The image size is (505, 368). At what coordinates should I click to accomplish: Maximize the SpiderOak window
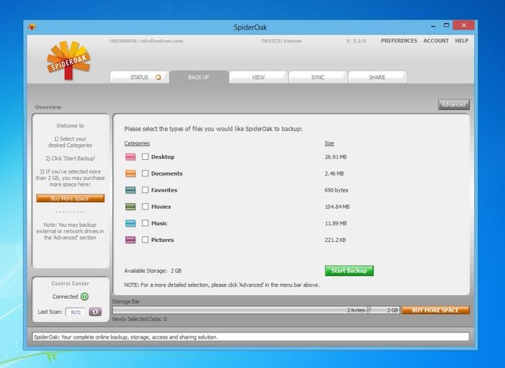pos(446,25)
